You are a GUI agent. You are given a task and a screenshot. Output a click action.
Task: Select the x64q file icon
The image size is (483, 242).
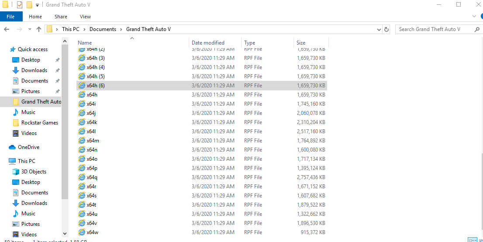82,177
